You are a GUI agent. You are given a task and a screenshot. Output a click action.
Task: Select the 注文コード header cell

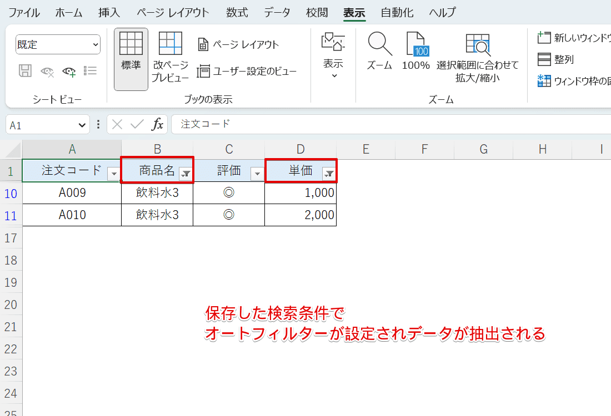tap(72, 171)
